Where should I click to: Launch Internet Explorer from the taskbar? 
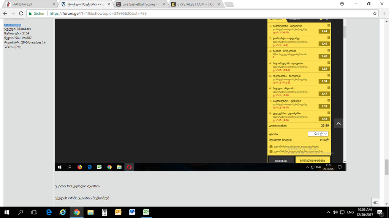[63, 212]
